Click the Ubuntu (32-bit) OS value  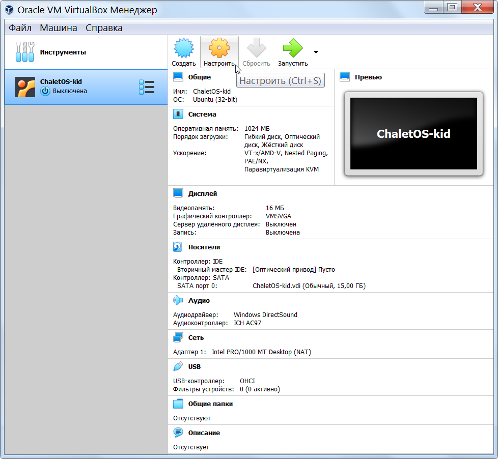pyautogui.click(x=215, y=99)
